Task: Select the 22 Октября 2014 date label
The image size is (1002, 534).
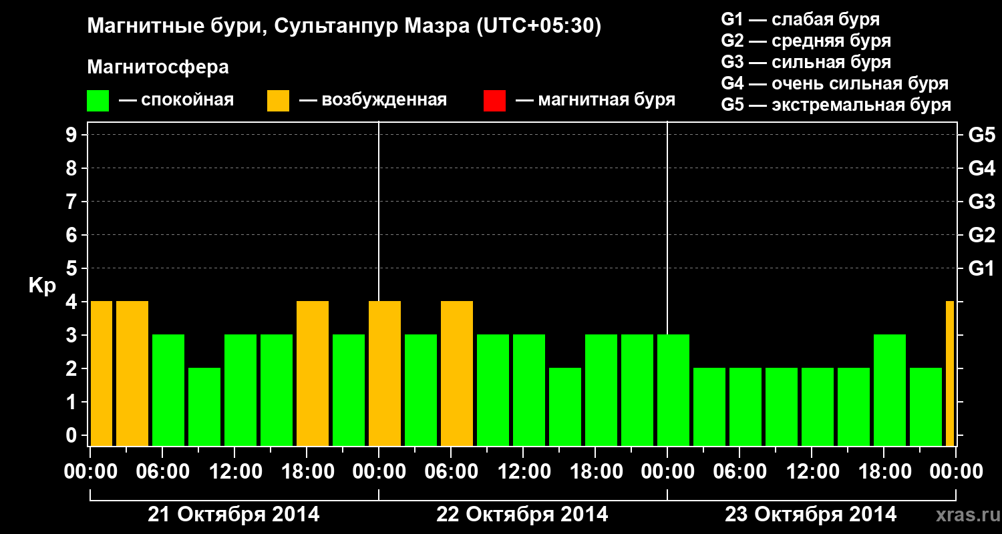Action: (522, 515)
